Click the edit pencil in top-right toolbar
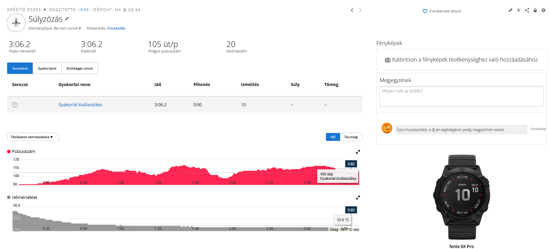This screenshot has height=249, width=549. [x=510, y=10]
